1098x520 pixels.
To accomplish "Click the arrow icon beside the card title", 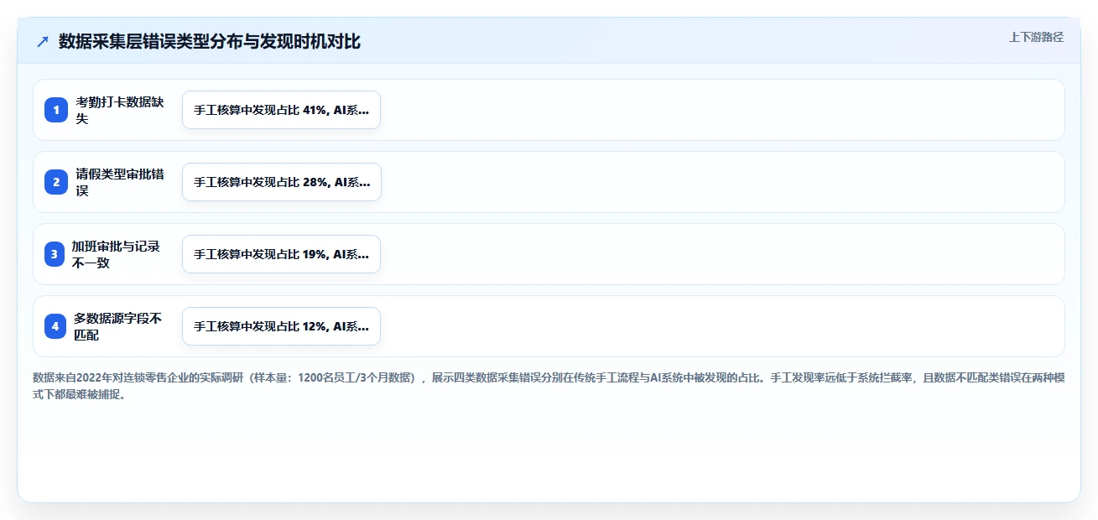I will (43, 42).
